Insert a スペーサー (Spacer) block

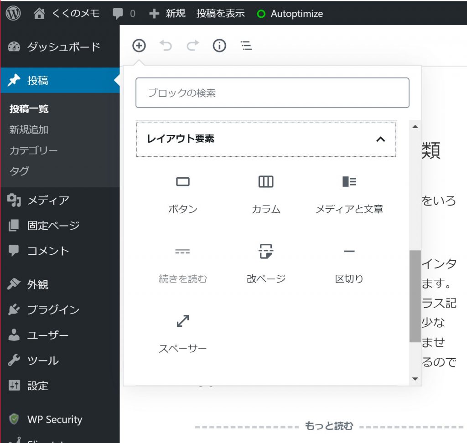click(x=182, y=333)
